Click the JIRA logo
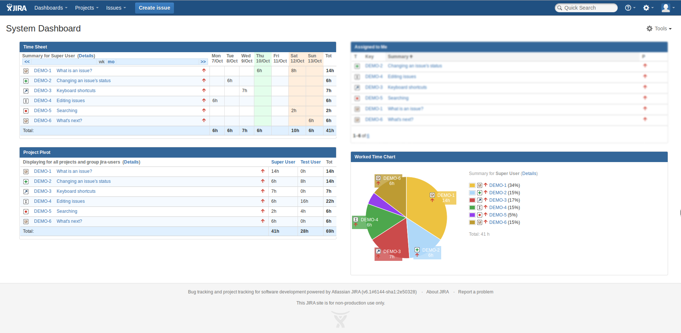Viewport: 681px width, 333px height. 17,8
